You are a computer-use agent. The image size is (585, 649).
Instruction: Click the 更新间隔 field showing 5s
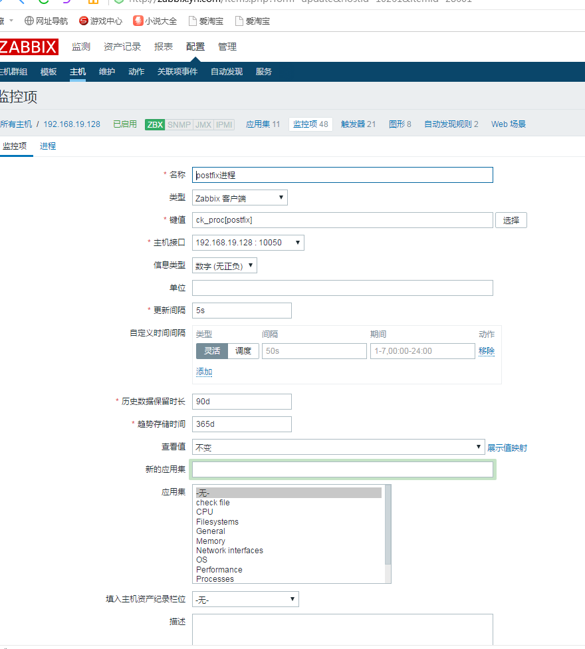click(x=242, y=311)
